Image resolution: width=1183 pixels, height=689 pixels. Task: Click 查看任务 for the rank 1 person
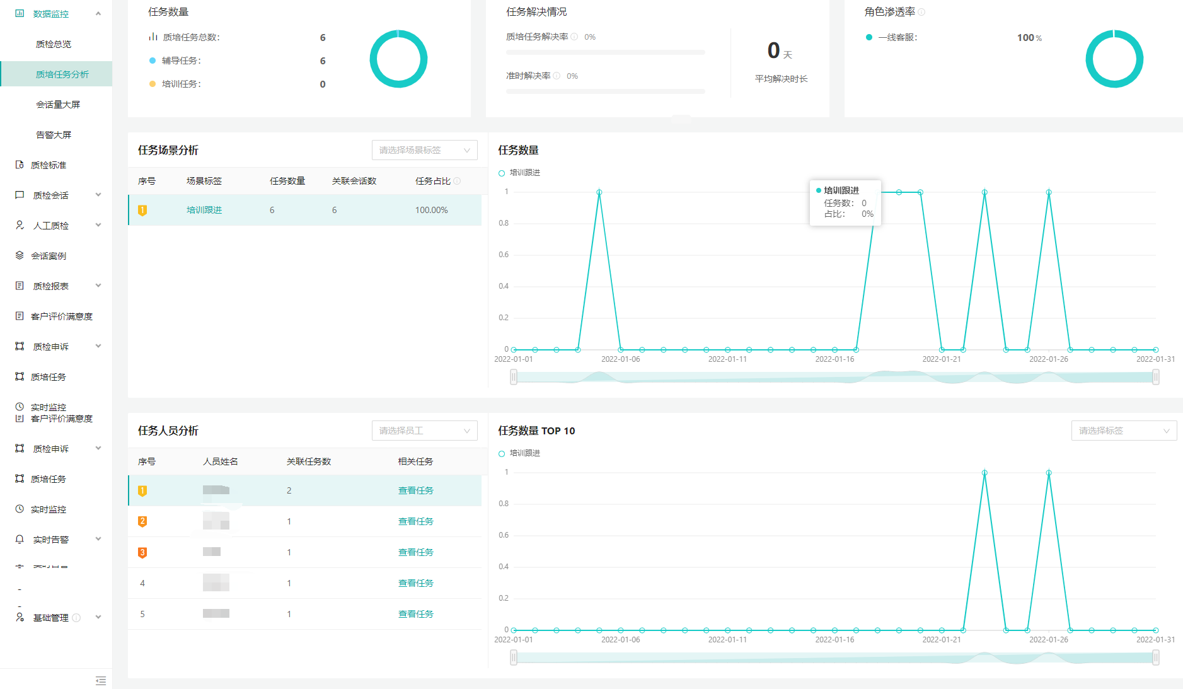click(x=416, y=490)
